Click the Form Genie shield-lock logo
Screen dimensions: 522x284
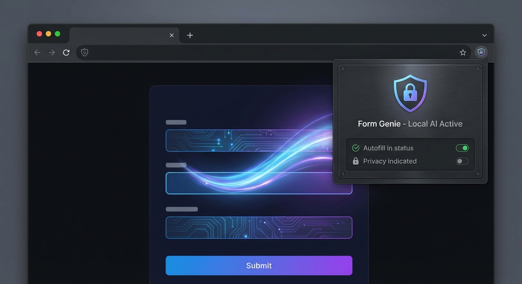tap(410, 93)
